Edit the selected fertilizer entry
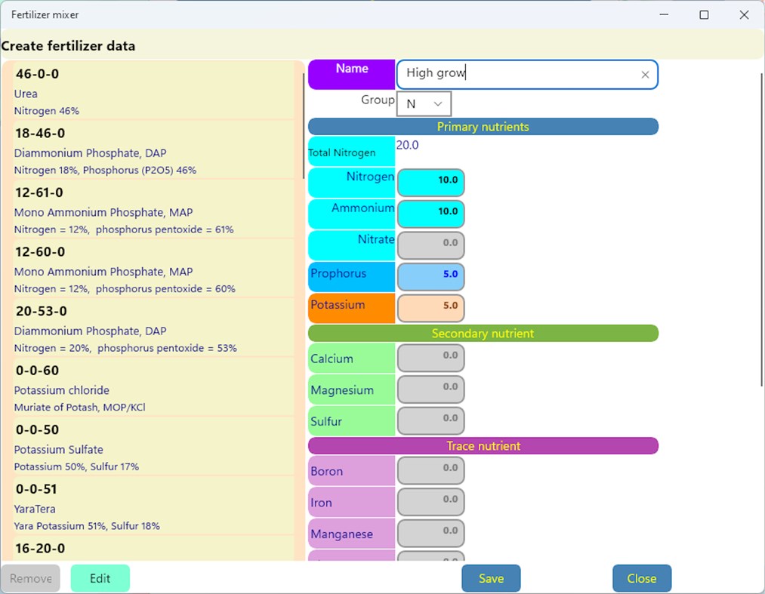 click(x=100, y=577)
